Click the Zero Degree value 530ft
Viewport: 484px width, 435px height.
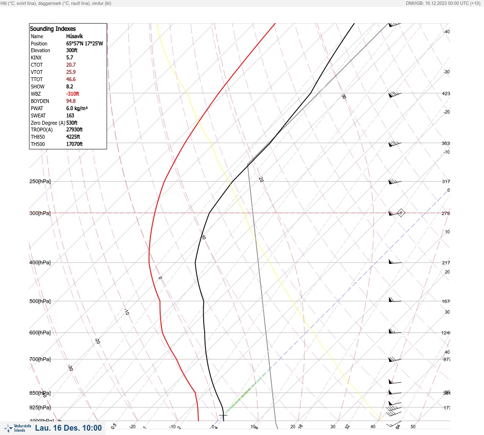tap(71, 123)
